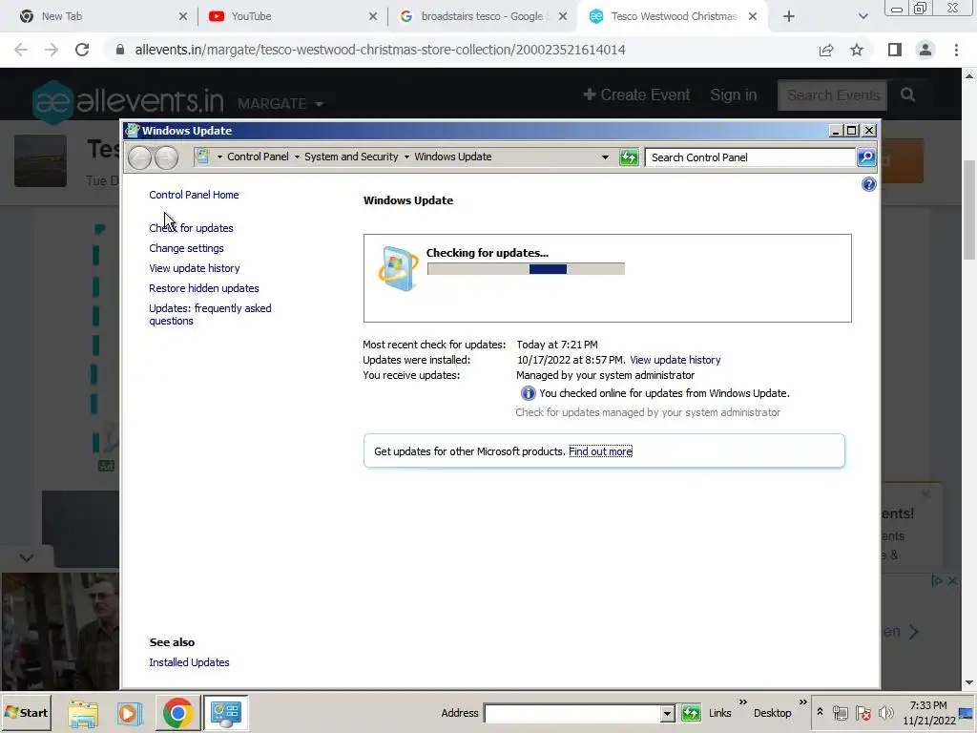
Task: Click the Start button
Action: tap(26, 713)
